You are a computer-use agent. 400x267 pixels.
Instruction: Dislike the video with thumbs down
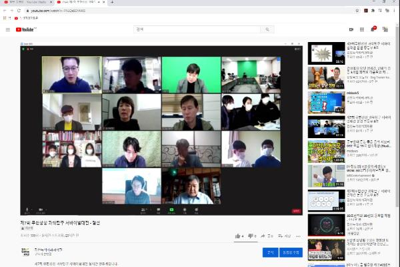click(253, 236)
